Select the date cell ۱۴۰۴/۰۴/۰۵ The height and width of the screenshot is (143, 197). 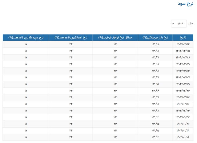click(183, 51)
